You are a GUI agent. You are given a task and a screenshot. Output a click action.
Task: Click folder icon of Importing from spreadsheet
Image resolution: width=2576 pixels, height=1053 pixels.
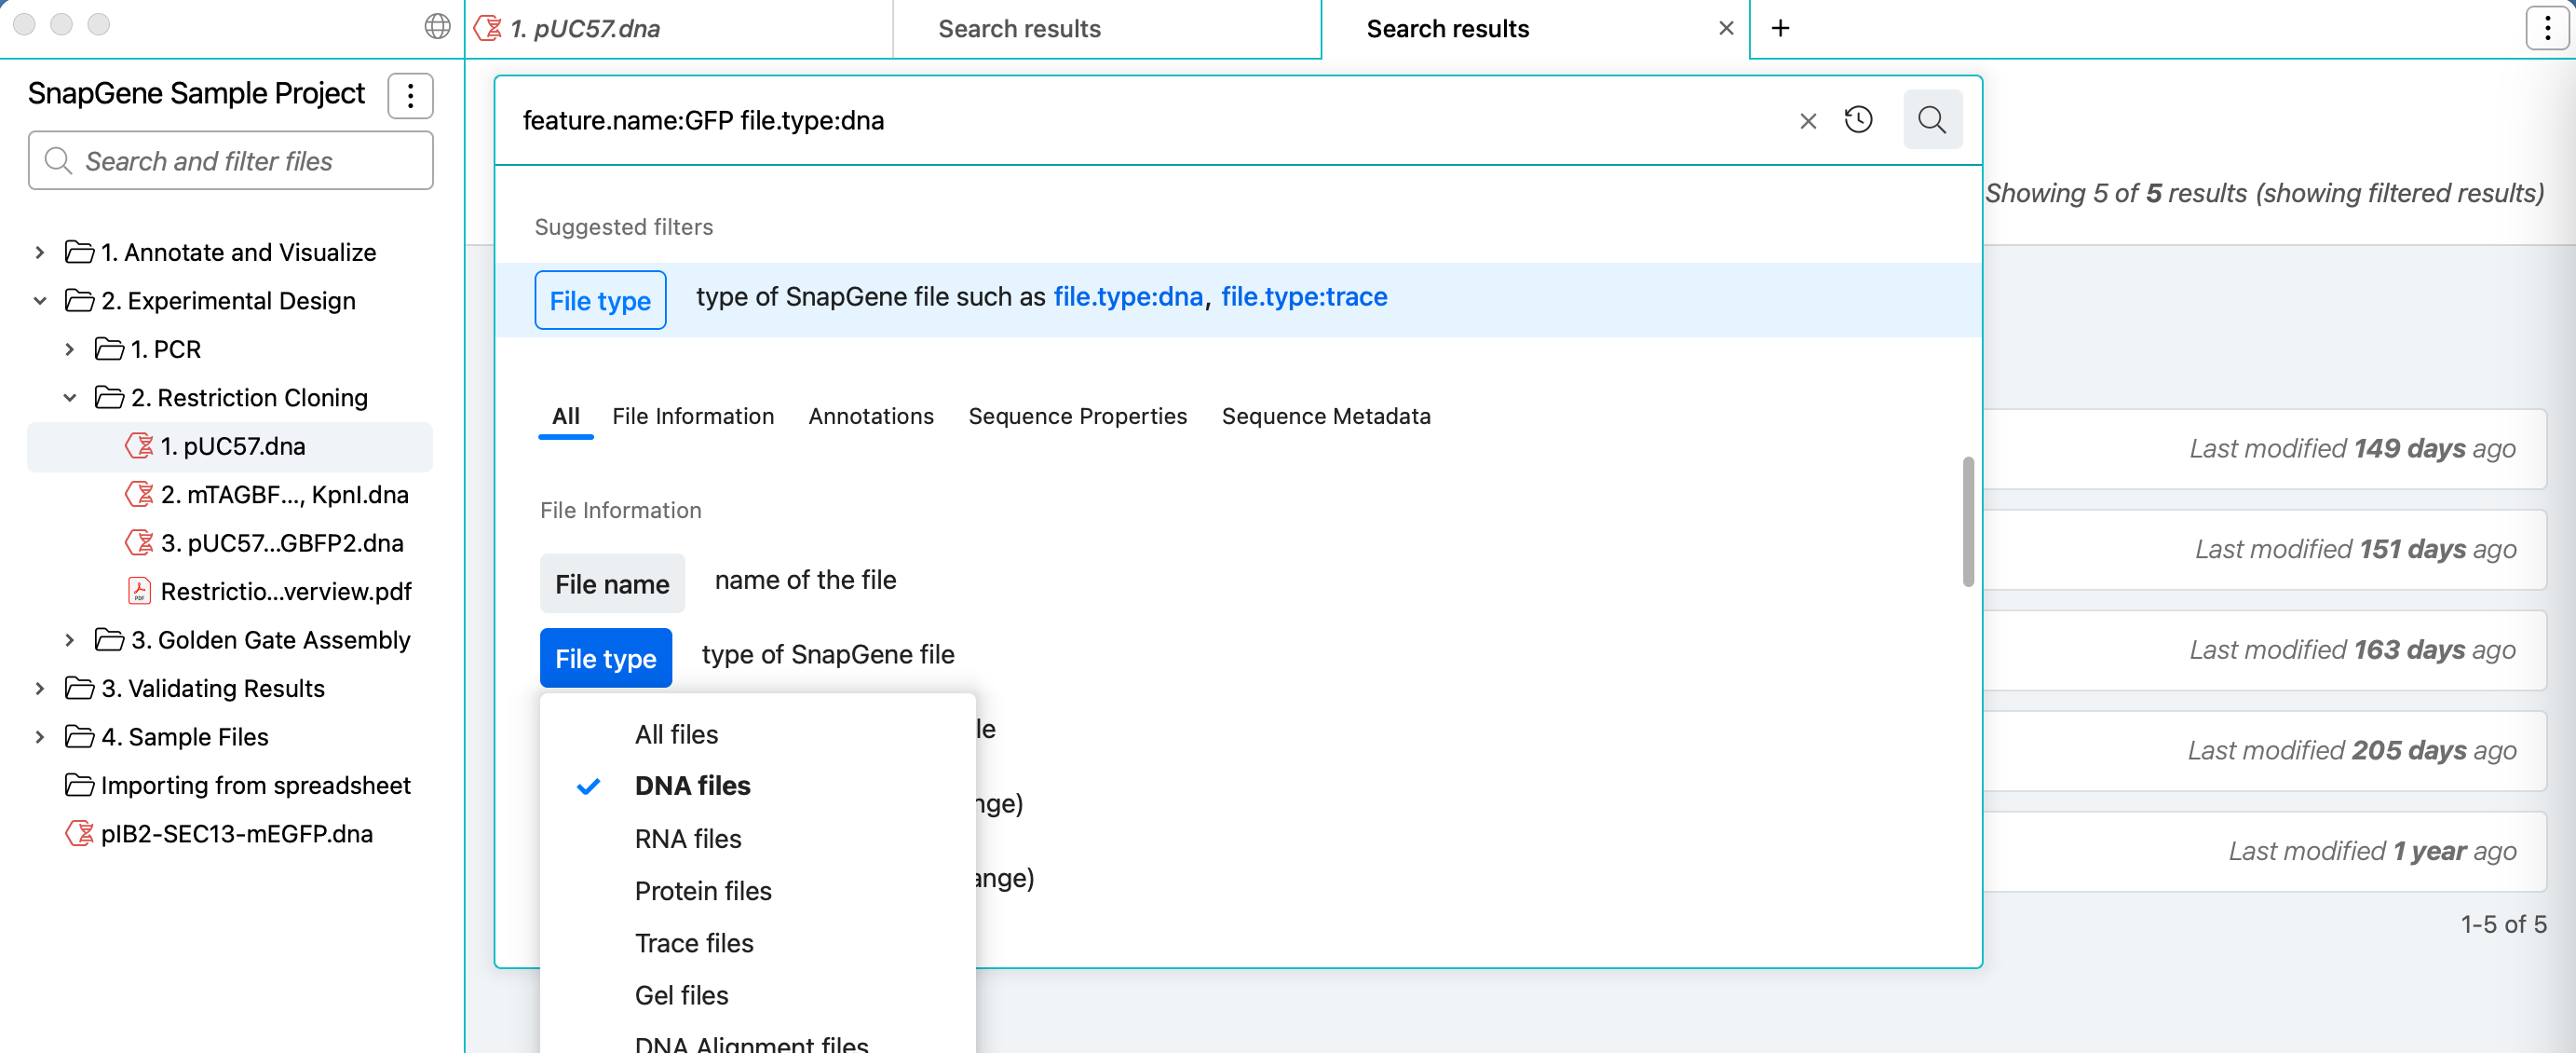pos(79,785)
